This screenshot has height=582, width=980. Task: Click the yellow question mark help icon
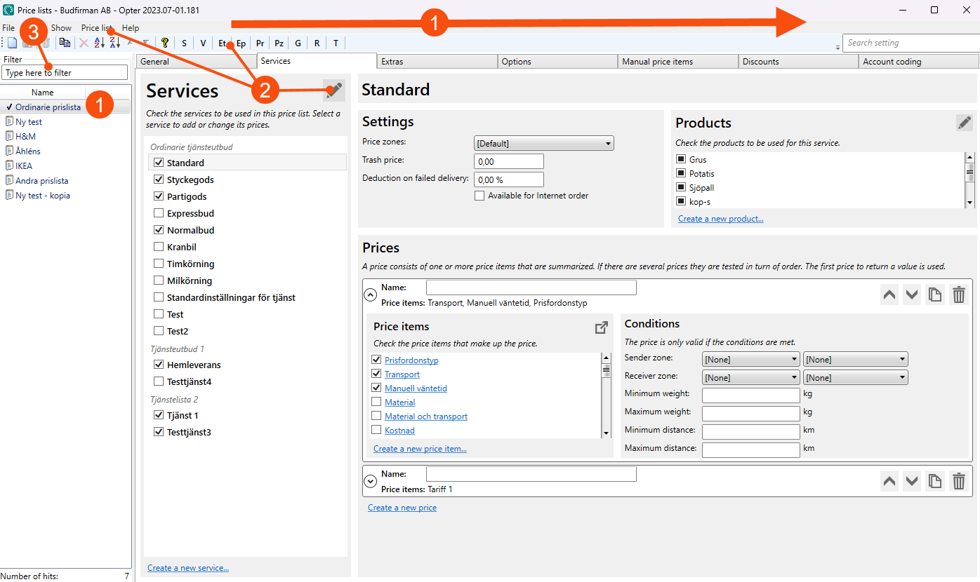click(165, 43)
